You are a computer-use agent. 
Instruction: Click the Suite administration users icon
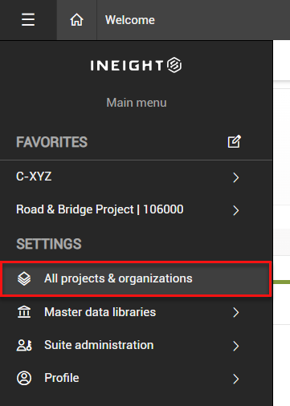coord(24,345)
